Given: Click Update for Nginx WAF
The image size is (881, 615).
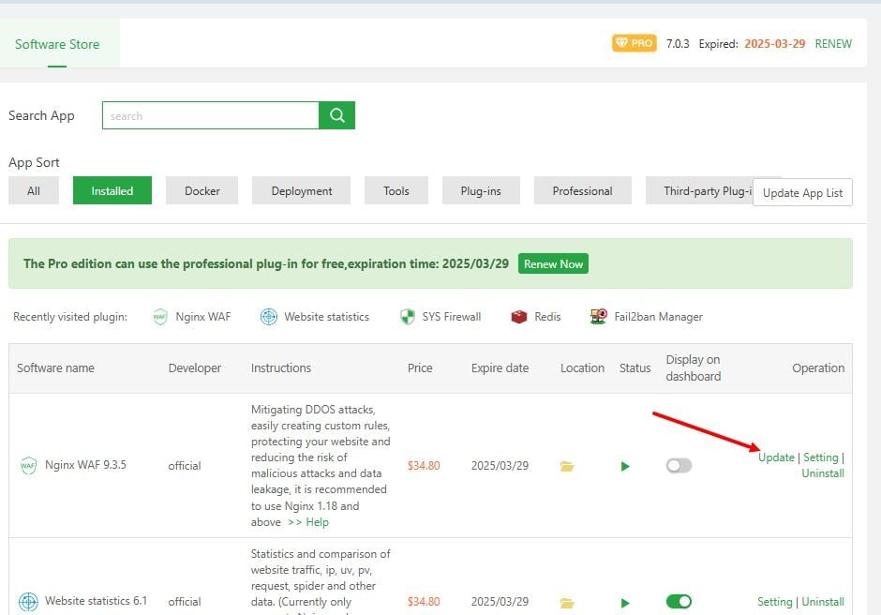Looking at the screenshot, I should 776,457.
